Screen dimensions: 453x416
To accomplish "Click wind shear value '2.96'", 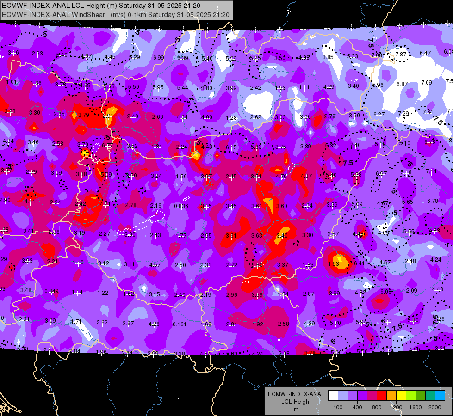I will pos(231,295).
